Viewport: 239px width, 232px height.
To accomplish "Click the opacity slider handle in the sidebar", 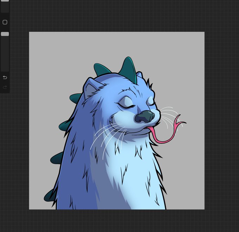I will pyautogui.click(x=5, y=34).
